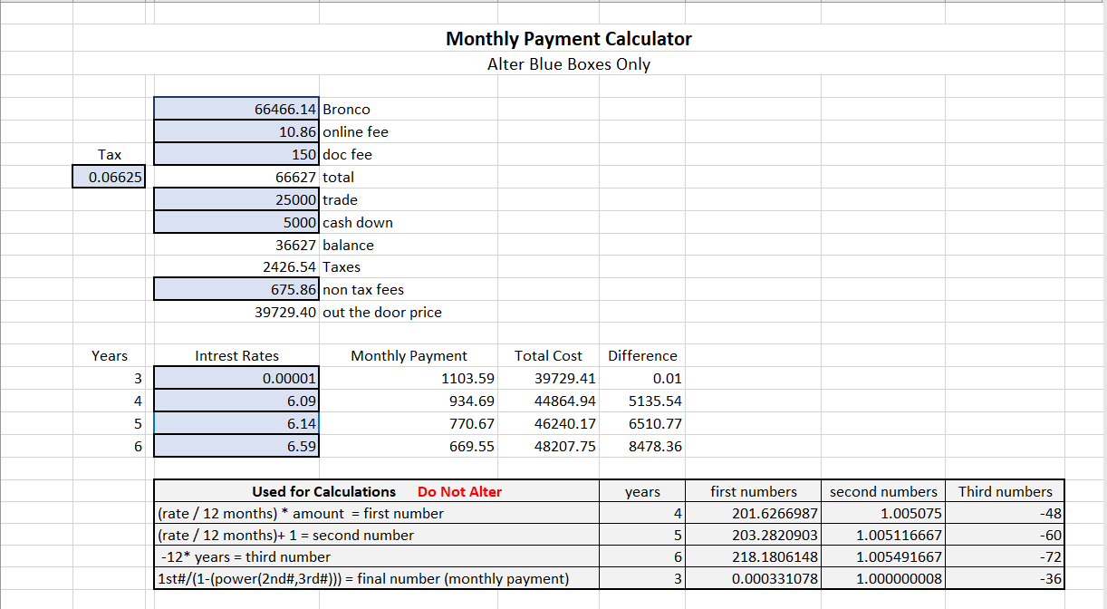
Task: Click the 'Third numbers' column header
Action: (x=1006, y=492)
